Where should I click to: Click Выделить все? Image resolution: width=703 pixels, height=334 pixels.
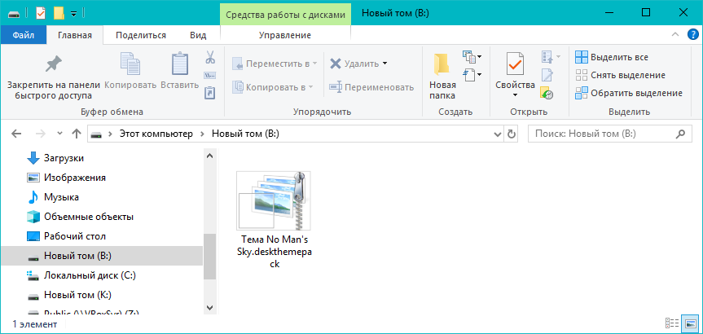pos(612,57)
